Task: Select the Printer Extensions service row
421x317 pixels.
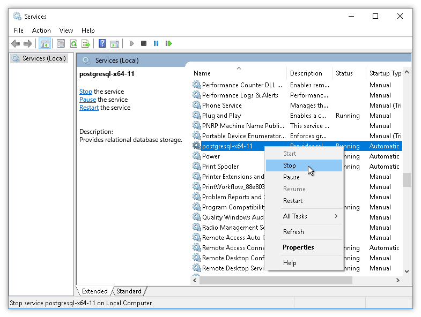Action: point(297,177)
